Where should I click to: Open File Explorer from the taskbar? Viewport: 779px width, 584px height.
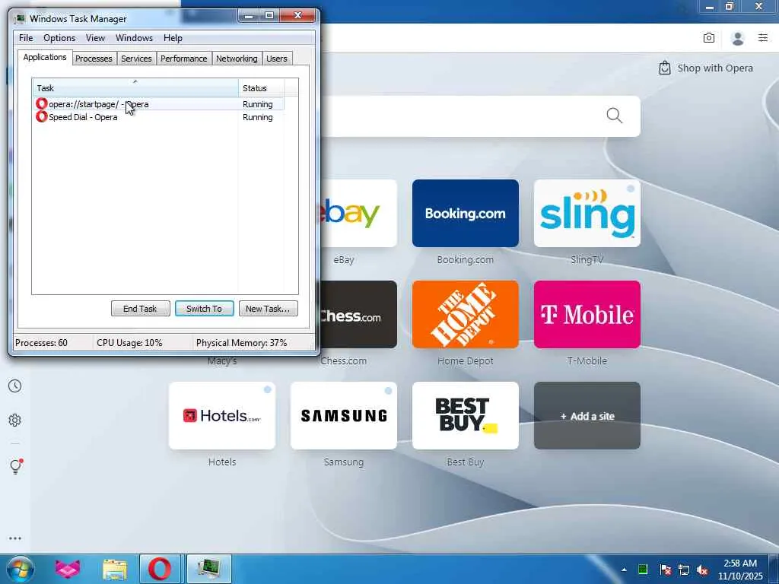[x=115, y=570]
